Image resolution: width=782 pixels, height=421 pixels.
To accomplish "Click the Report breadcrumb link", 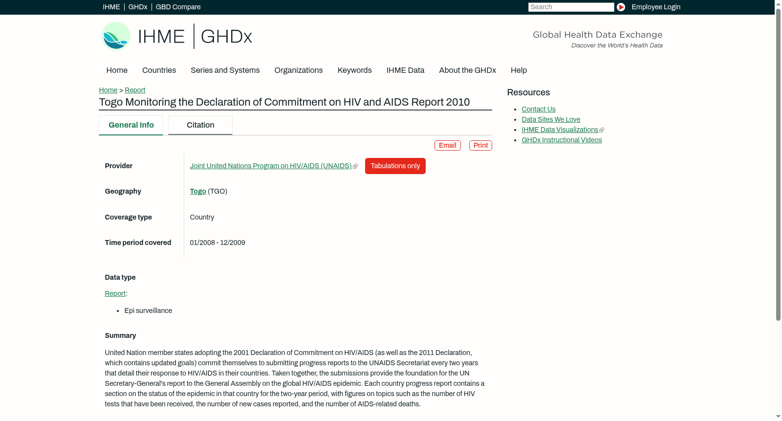I will [x=135, y=90].
